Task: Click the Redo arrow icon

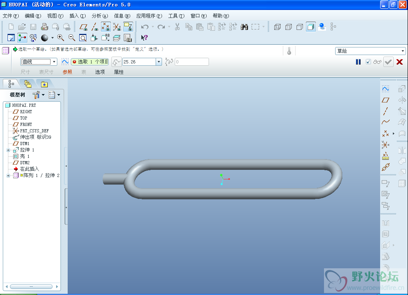Action: [161, 27]
